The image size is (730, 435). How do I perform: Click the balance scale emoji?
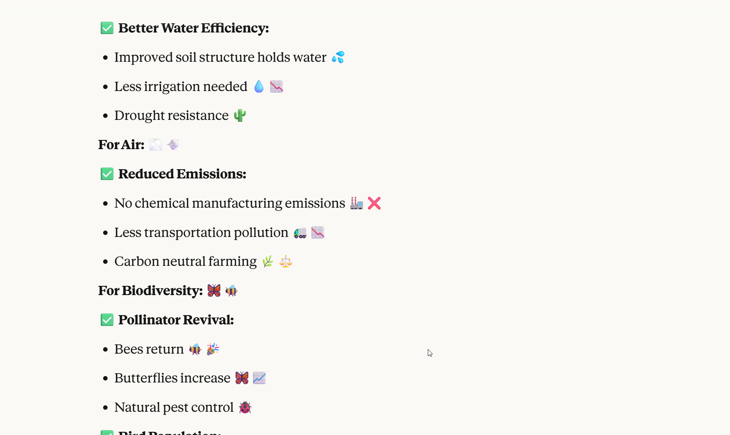[x=286, y=261]
